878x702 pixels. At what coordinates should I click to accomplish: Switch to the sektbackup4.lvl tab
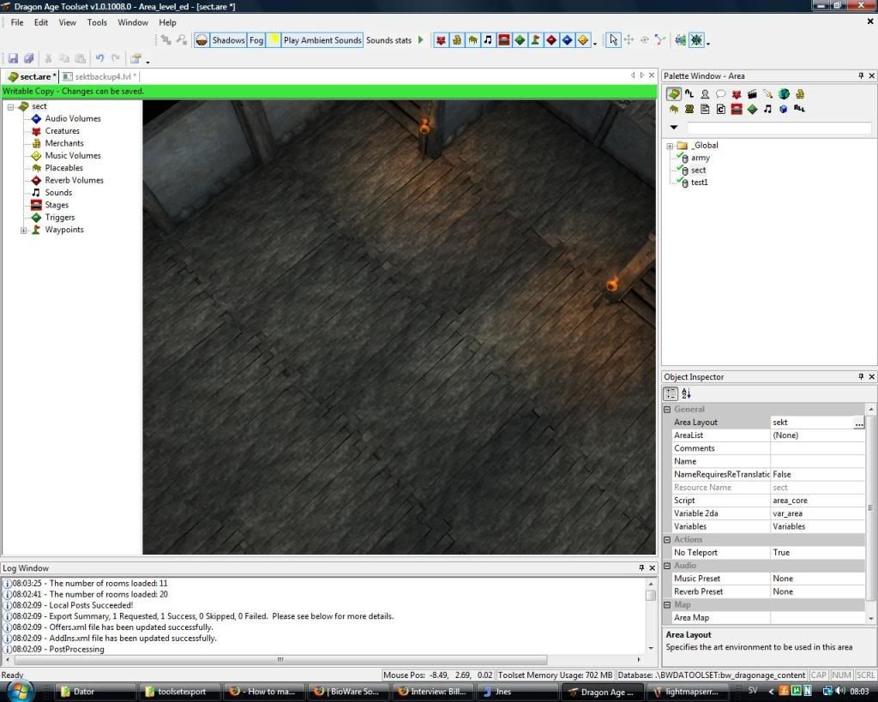pos(101,77)
